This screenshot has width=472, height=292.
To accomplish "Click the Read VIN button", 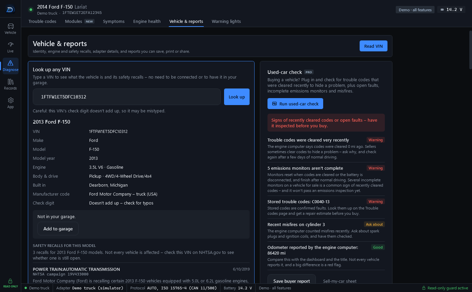I will click(374, 46).
